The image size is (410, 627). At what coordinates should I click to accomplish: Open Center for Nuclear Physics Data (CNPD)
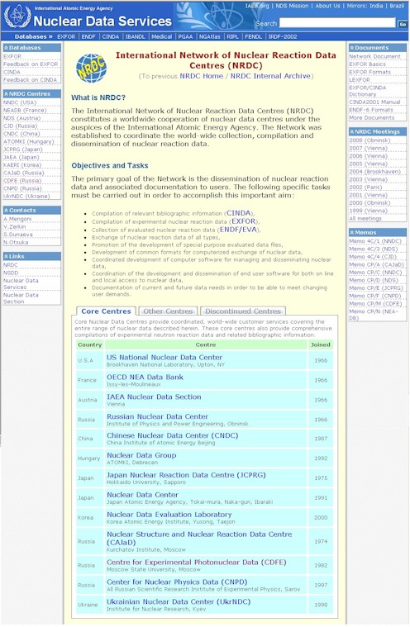pyautogui.click(x=177, y=582)
